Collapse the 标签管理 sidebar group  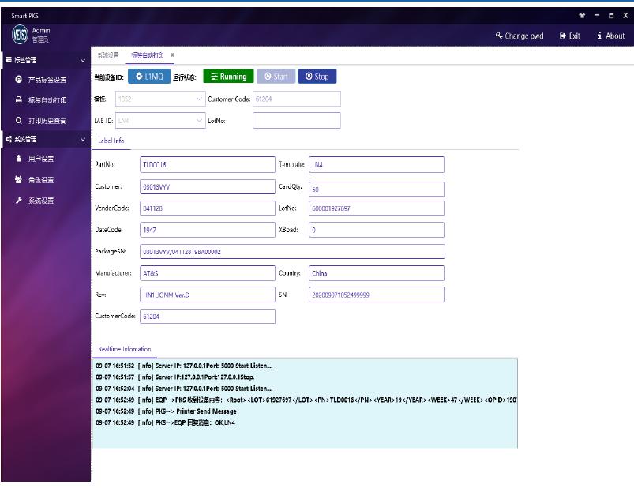click(x=83, y=60)
